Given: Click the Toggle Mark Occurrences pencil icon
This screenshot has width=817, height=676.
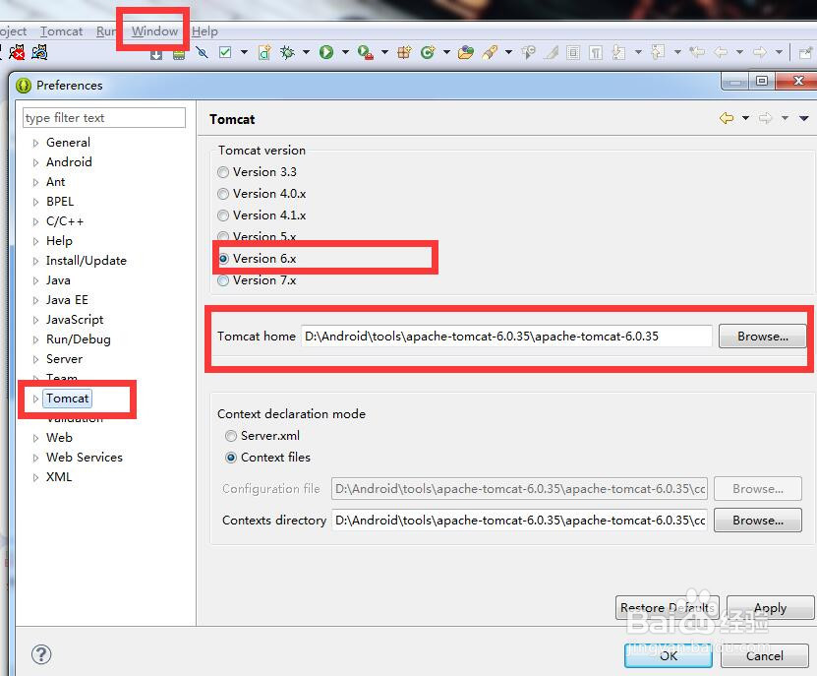Looking at the screenshot, I should 552,52.
